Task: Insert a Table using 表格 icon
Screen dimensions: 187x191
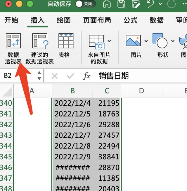Action: 66,41
